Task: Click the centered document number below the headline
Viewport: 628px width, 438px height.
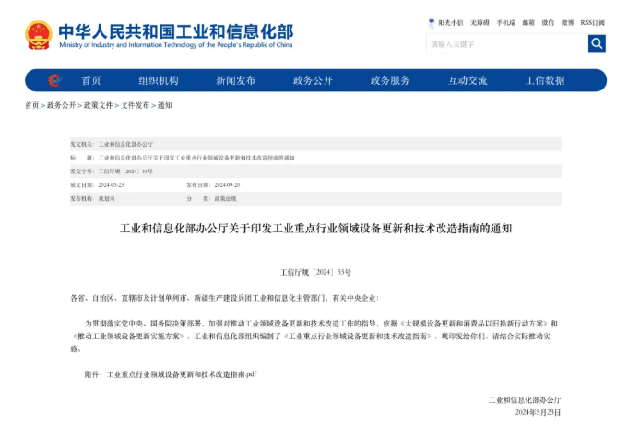Action: point(315,272)
